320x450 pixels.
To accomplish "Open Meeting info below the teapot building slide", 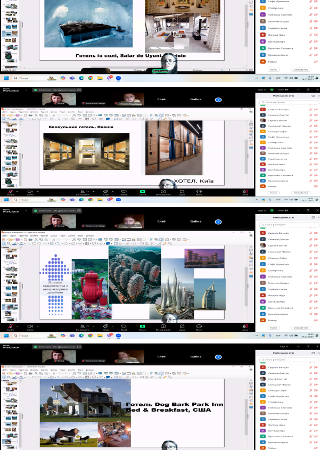I will point(164,326).
